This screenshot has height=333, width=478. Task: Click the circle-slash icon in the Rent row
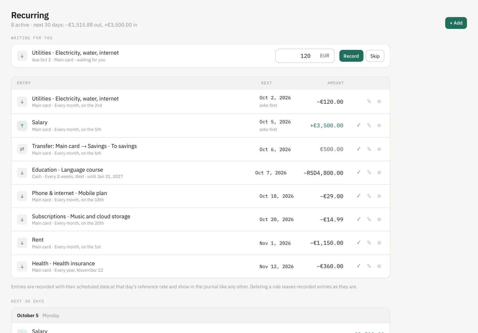click(x=379, y=243)
